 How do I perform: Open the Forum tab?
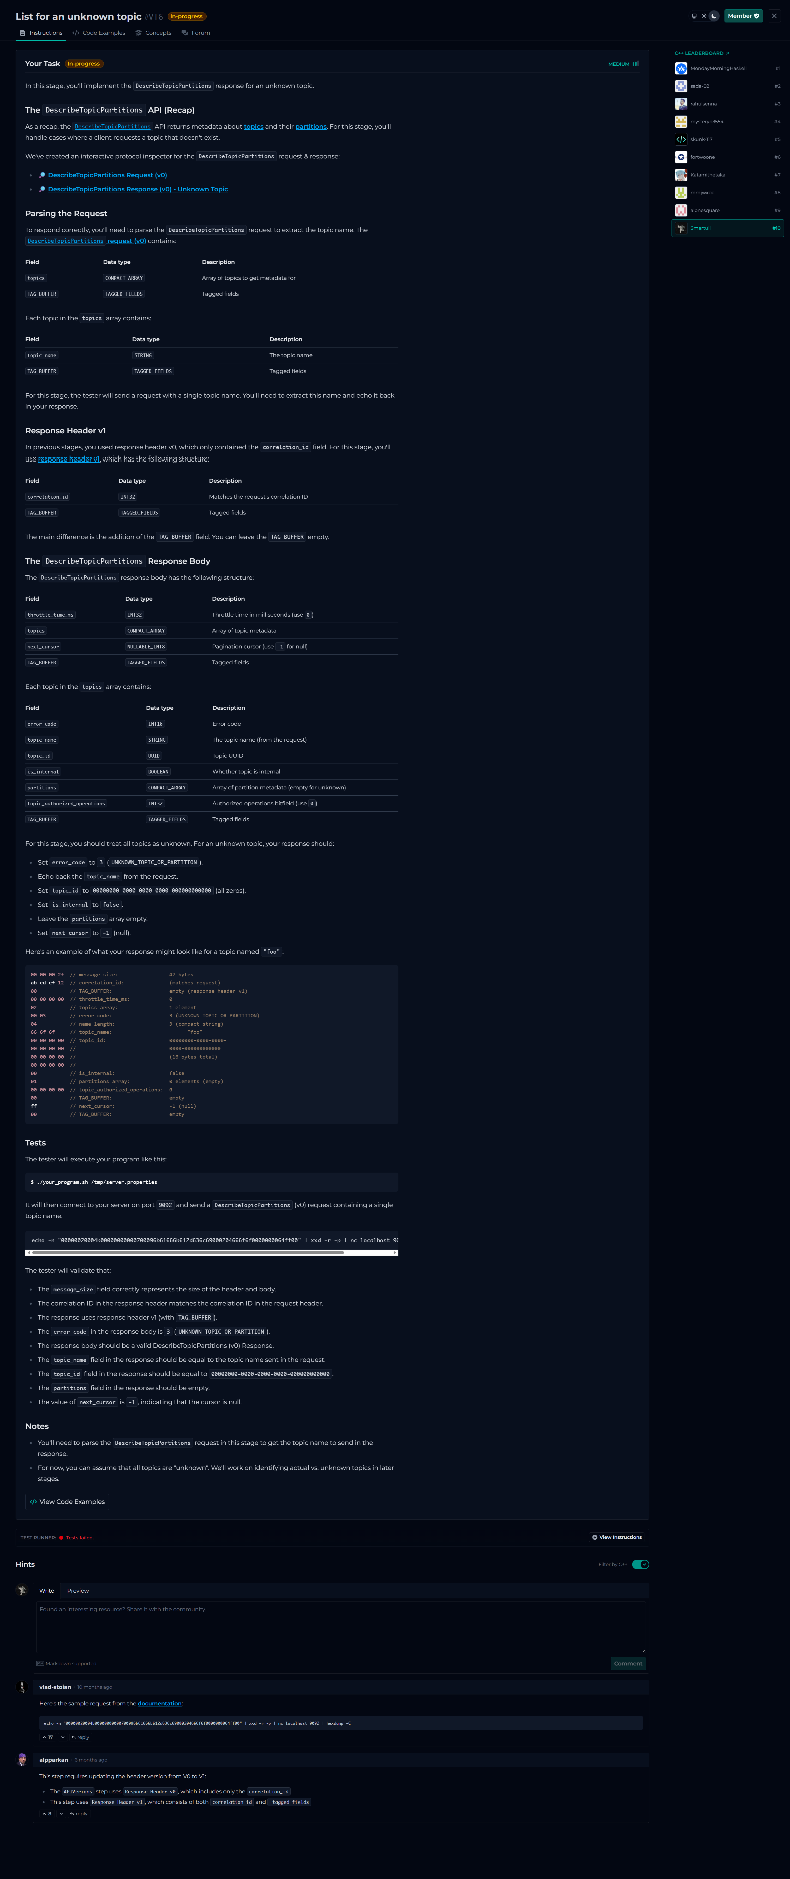(196, 33)
